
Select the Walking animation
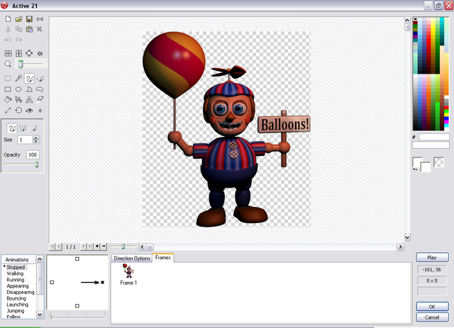point(15,273)
